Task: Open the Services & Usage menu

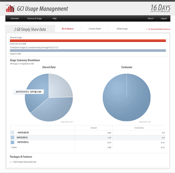Action: [34, 18]
